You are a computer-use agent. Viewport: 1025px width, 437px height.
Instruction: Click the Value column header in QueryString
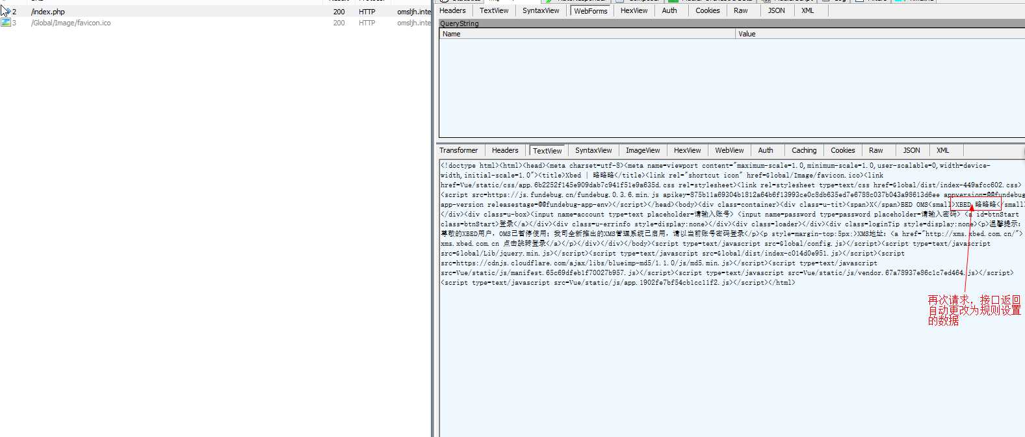[881, 34]
